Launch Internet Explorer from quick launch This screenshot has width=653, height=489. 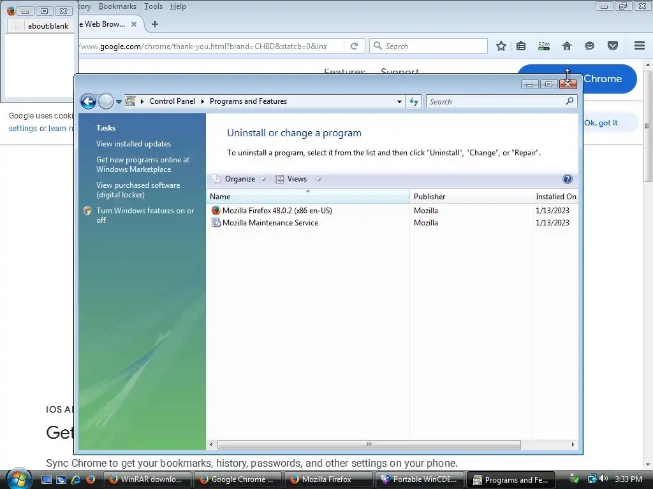click(x=76, y=479)
